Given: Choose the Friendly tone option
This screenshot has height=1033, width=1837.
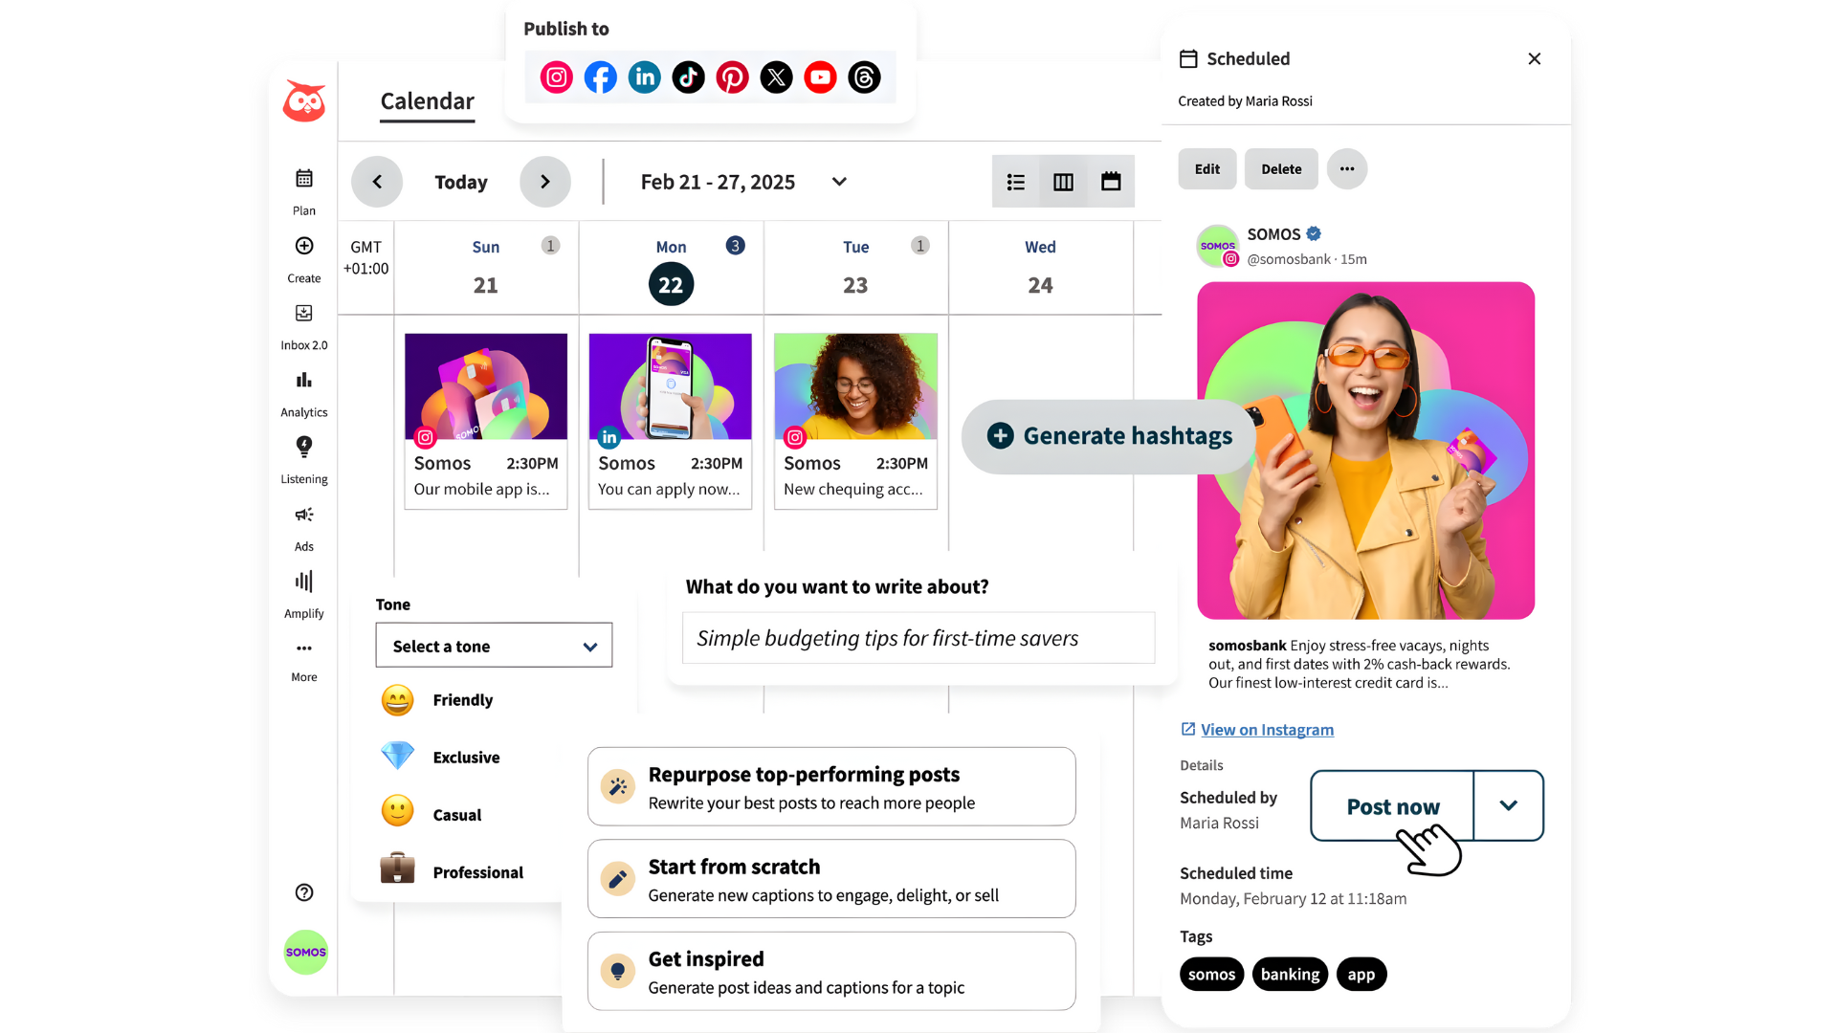Looking at the screenshot, I should click(x=462, y=700).
